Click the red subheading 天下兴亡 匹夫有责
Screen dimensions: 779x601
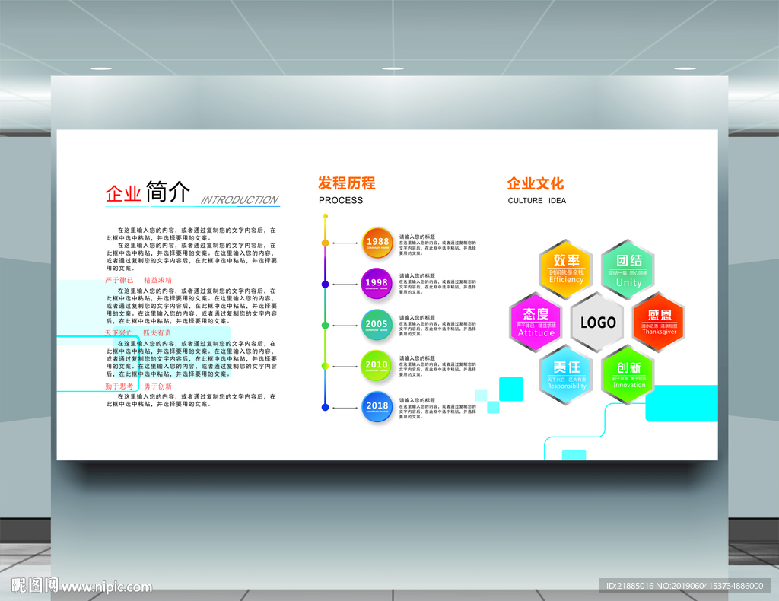tap(138, 332)
